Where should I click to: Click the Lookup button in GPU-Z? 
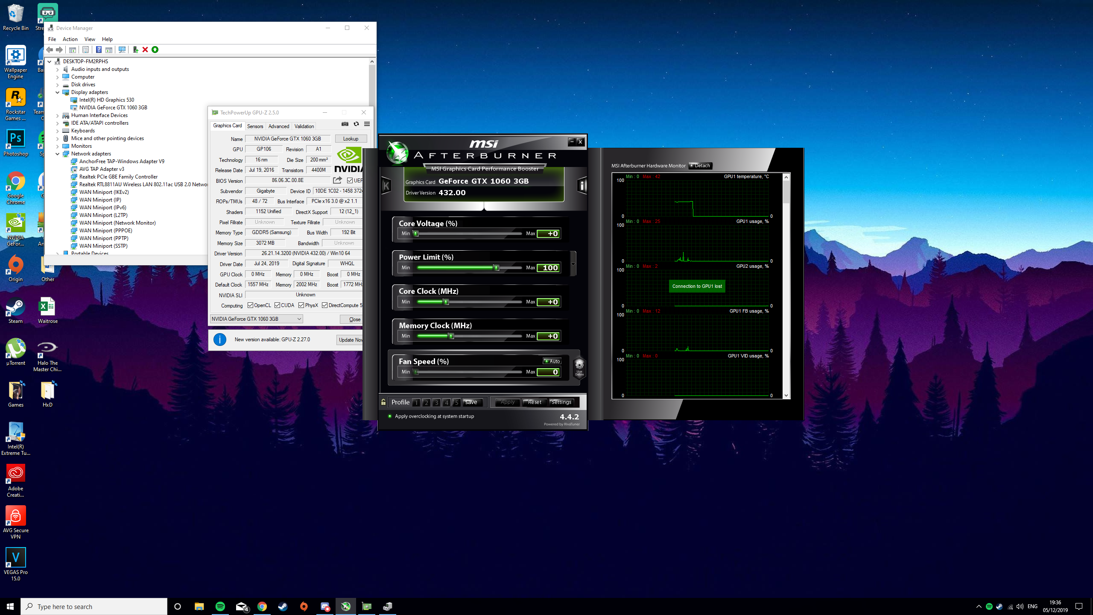pyautogui.click(x=351, y=139)
